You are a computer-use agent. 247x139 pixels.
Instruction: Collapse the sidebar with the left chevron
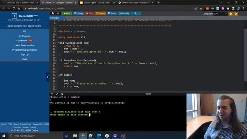coord(48,77)
